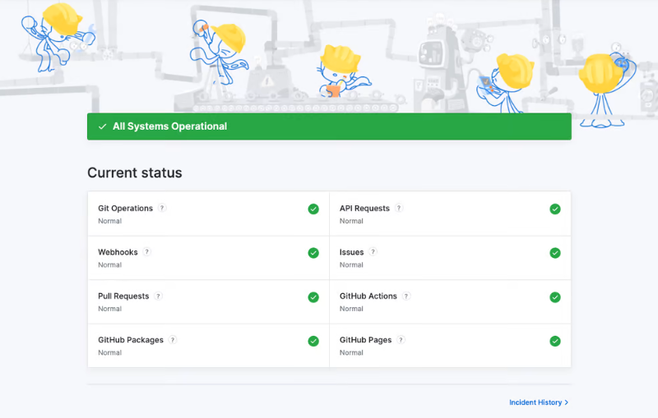This screenshot has height=418, width=658.
Task: Click the All Systems Operational text
Action: pos(169,126)
